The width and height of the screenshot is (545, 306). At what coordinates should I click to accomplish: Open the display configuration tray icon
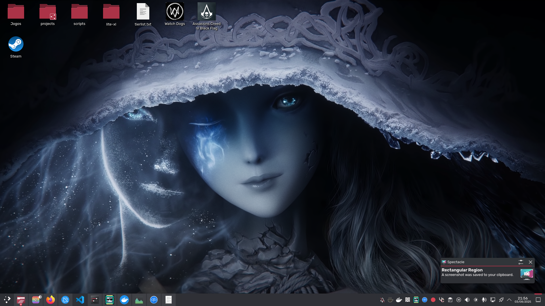(493, 300)
